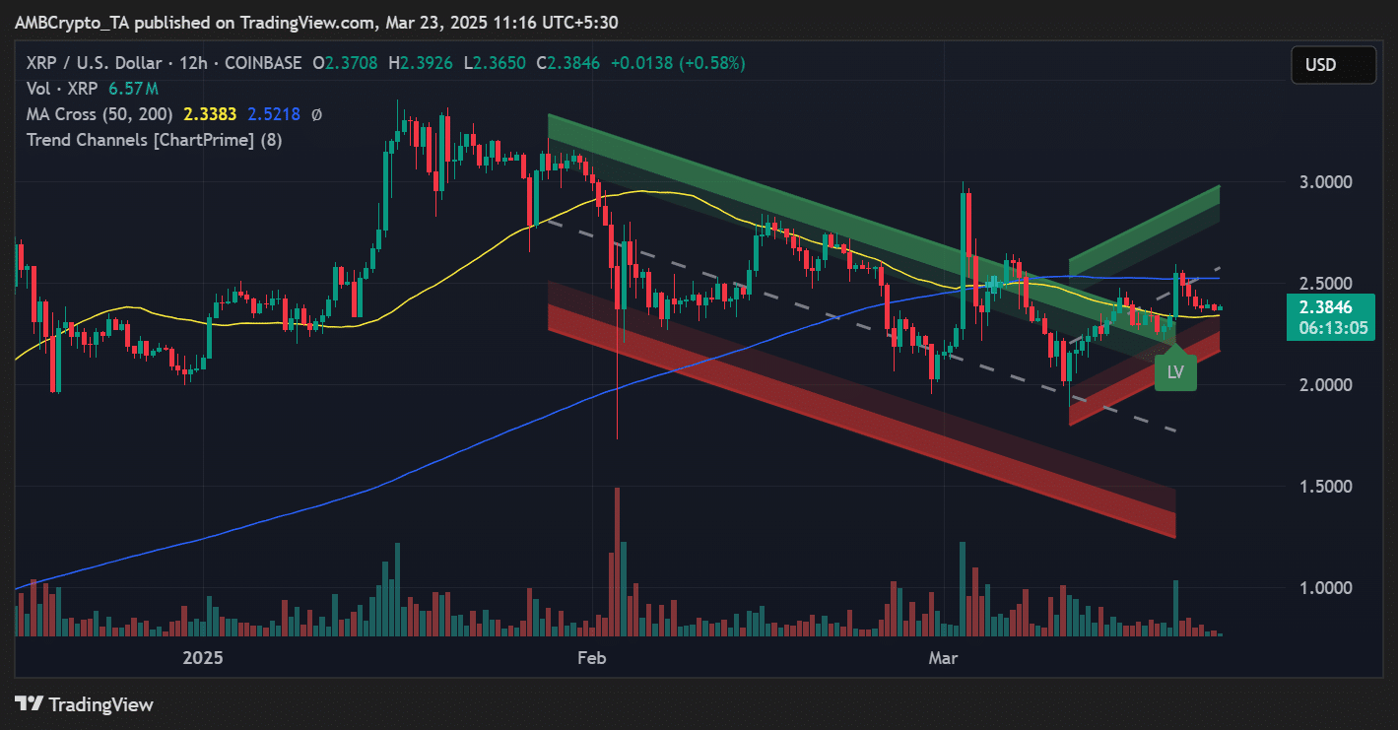Viewport: 1398px width, 730px height.
Task: Click the TradingView logo icon
Action: click(30, 704)
